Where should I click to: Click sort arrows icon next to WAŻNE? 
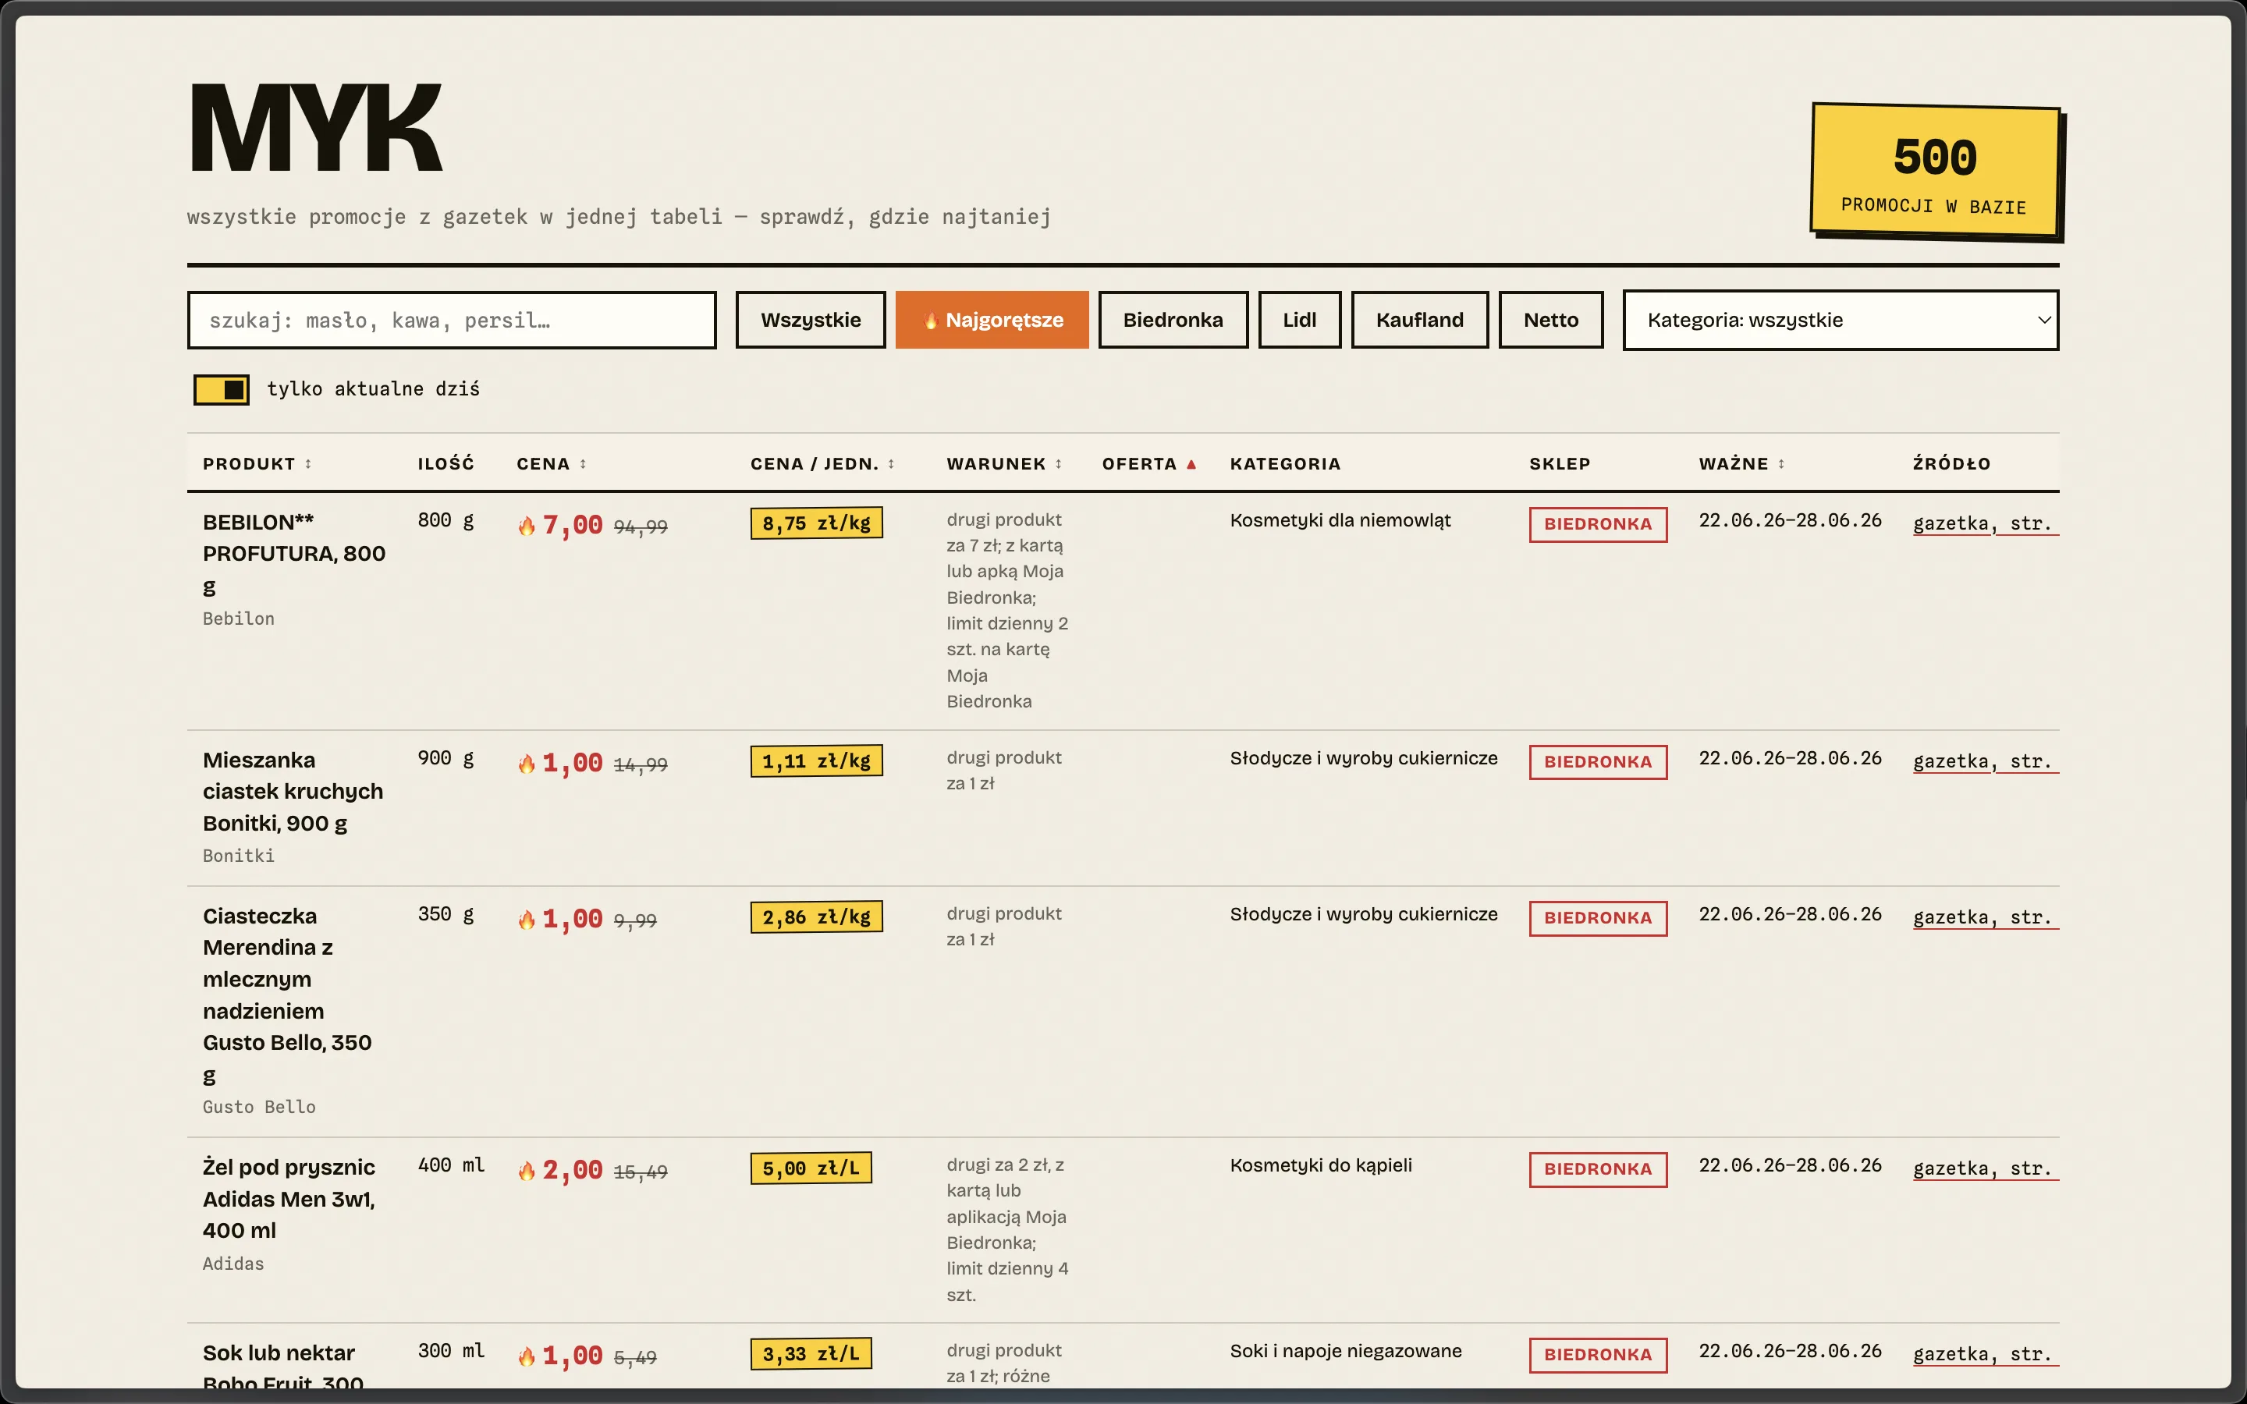click(x=1781, y=463)
